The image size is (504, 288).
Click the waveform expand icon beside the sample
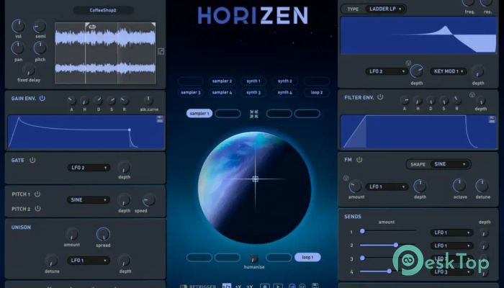(161, 51)
